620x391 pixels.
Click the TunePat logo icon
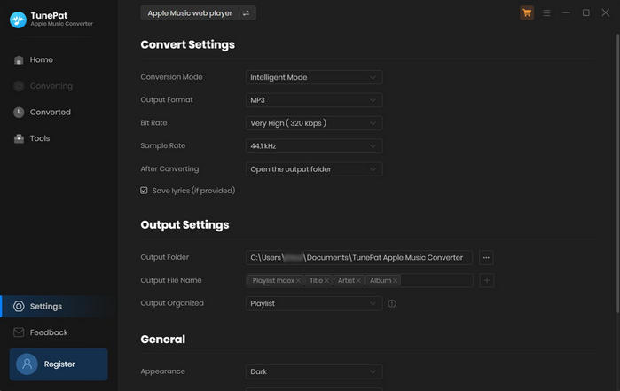[x=18, y=20]
